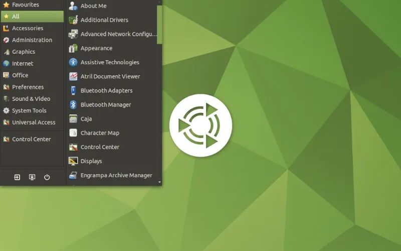Viewport: 401px width, 251px height.
Task: Click Advanced Network Configu... label
Action: 119,34
